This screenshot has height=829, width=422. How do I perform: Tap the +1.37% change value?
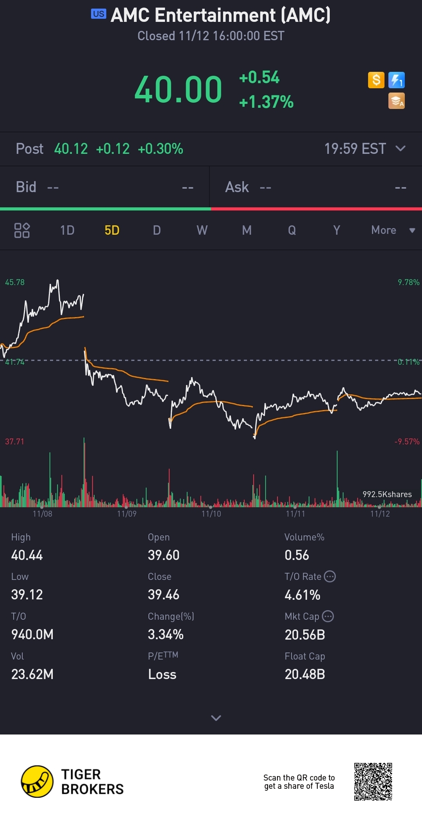point(266,102)
